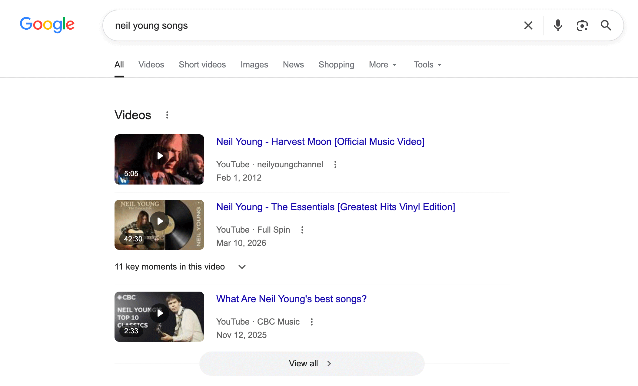Open The Essentials Greatest Hits link
Image resolution: width=638 pixels, height=386 pixels.
coord(336,207)
